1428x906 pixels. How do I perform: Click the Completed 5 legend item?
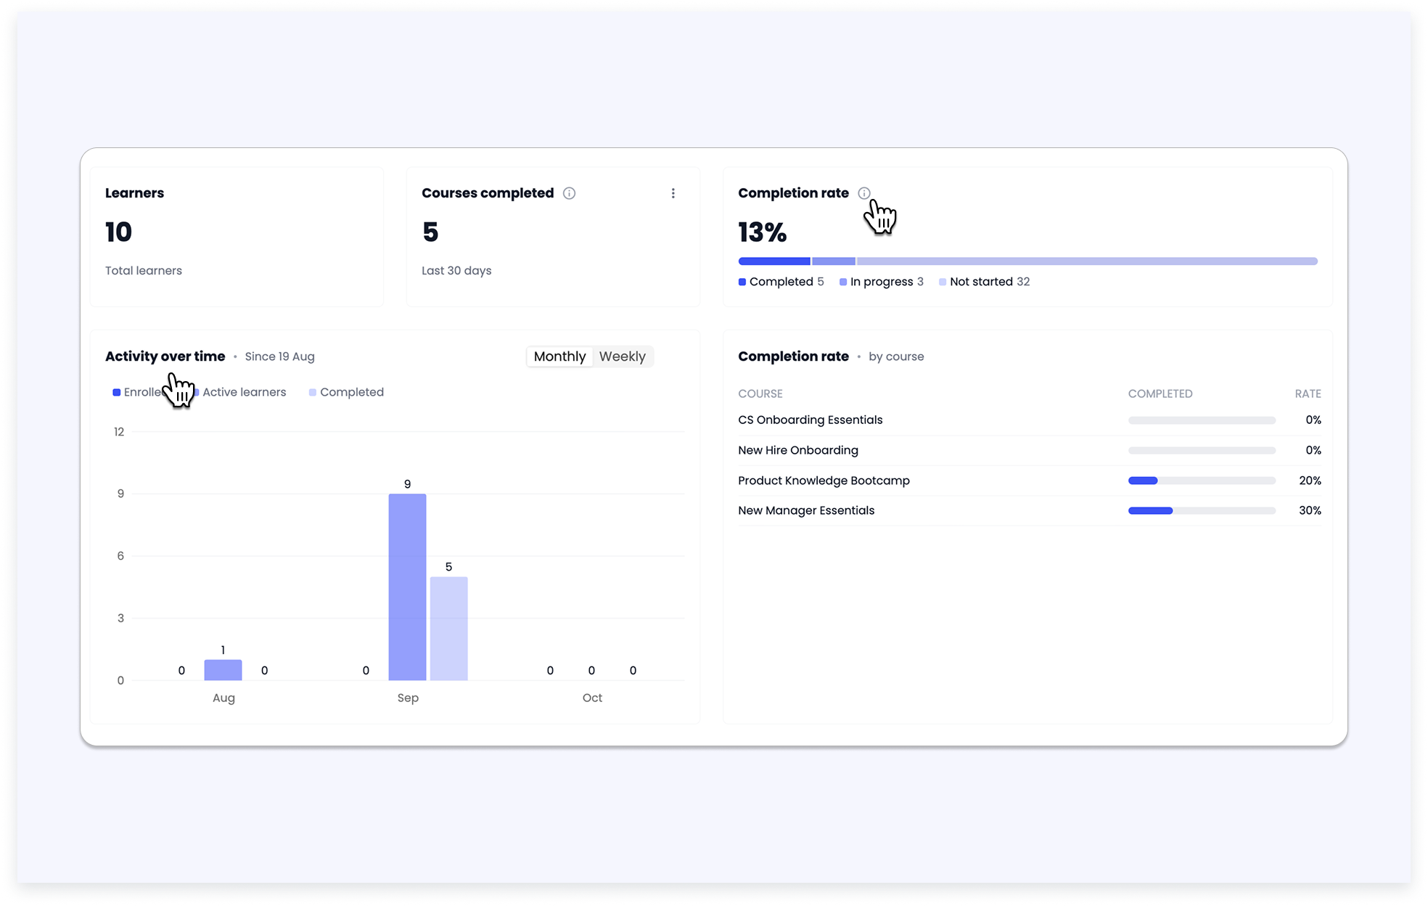coord(781,282)
